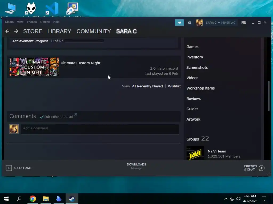
Task: Click the Na'Vi Team group logo
Action: 195,153
